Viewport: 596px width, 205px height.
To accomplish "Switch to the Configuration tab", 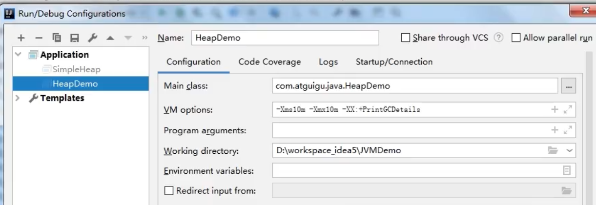I will [194, 62].
